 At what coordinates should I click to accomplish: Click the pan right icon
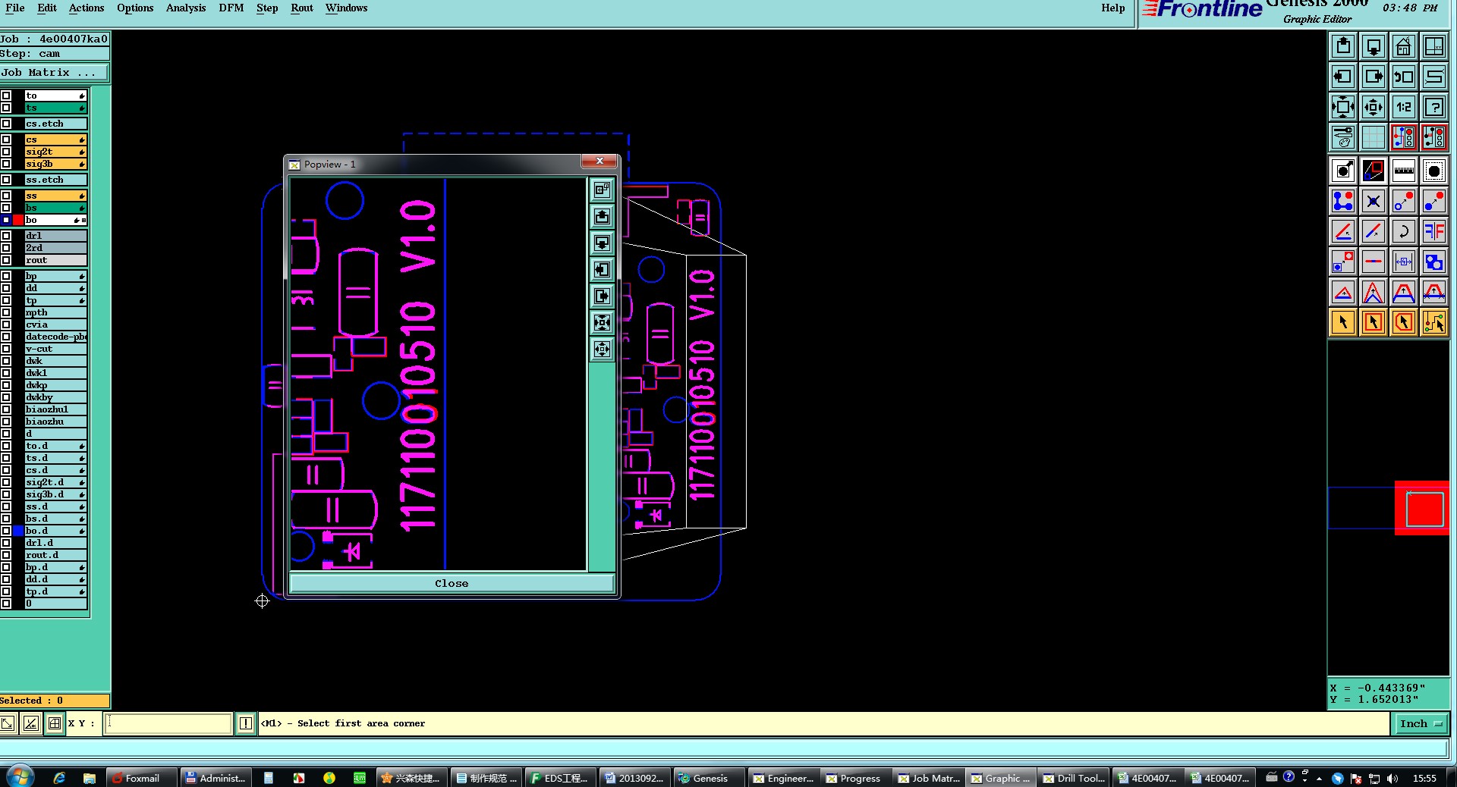click(x=1374, y=77)
